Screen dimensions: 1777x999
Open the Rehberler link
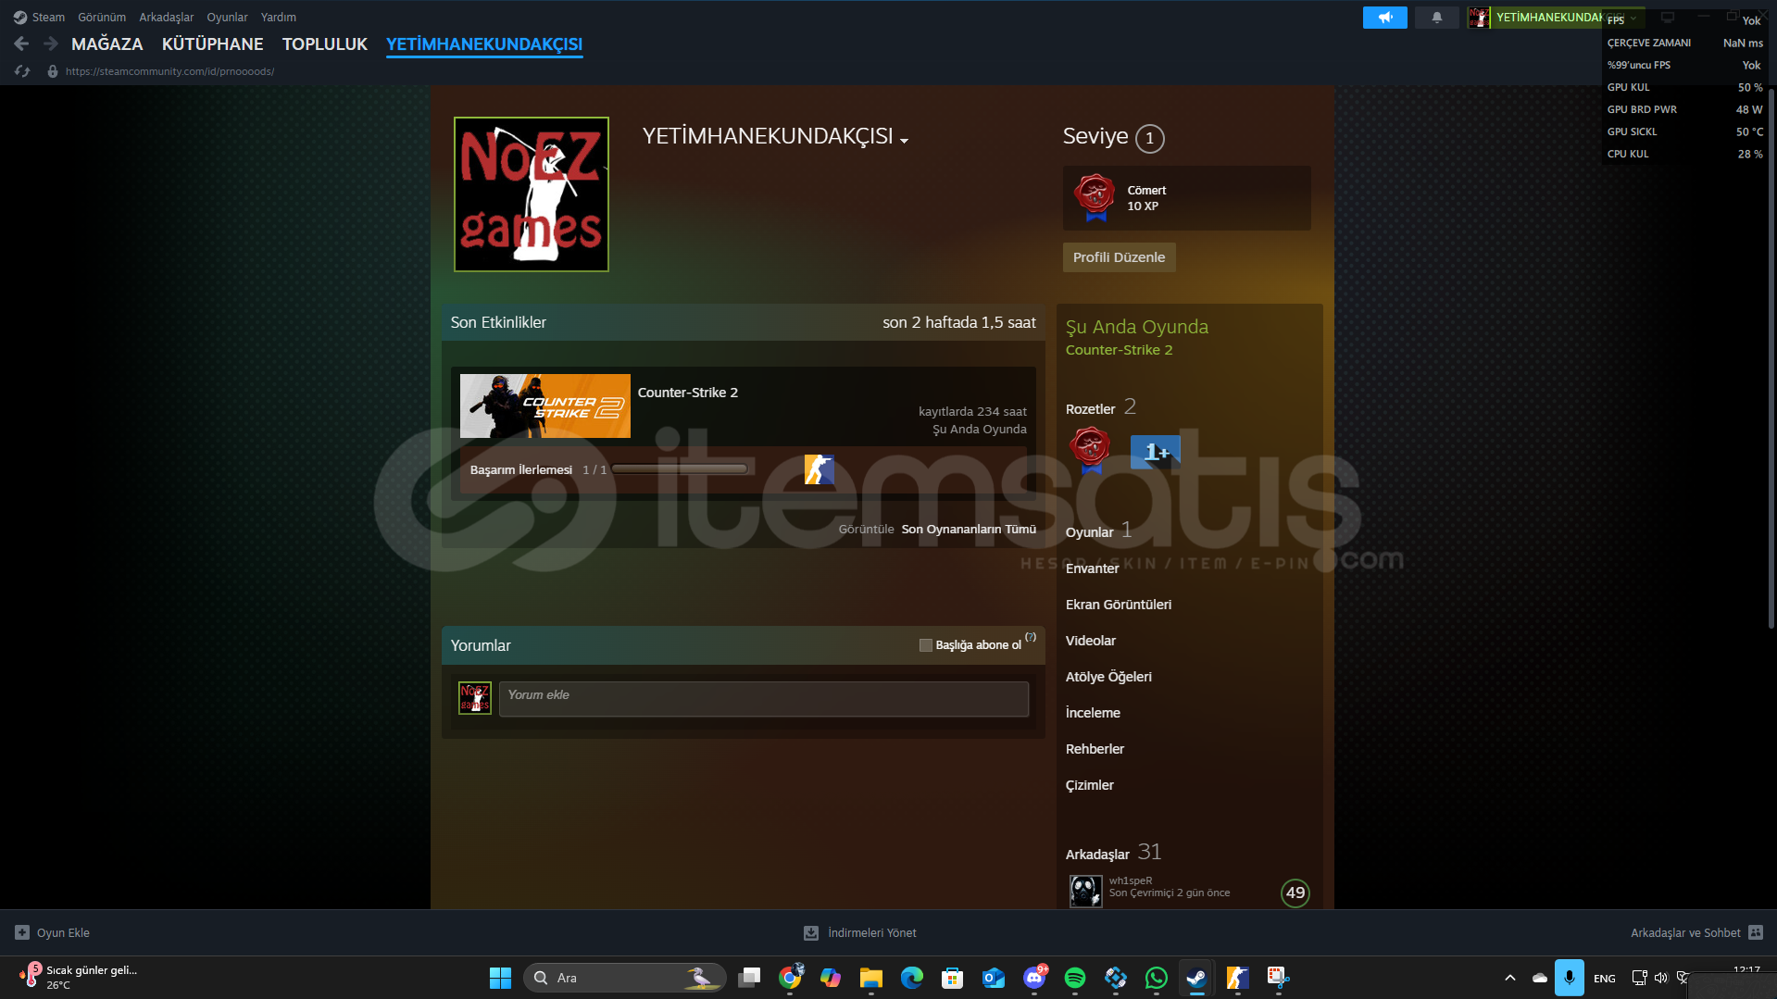click(x=1095, y=749)
